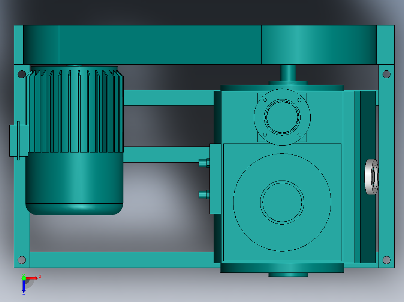Select the inner bore of the upper round flange
This screenshot has width=404, height=302.
pos(282,117)
